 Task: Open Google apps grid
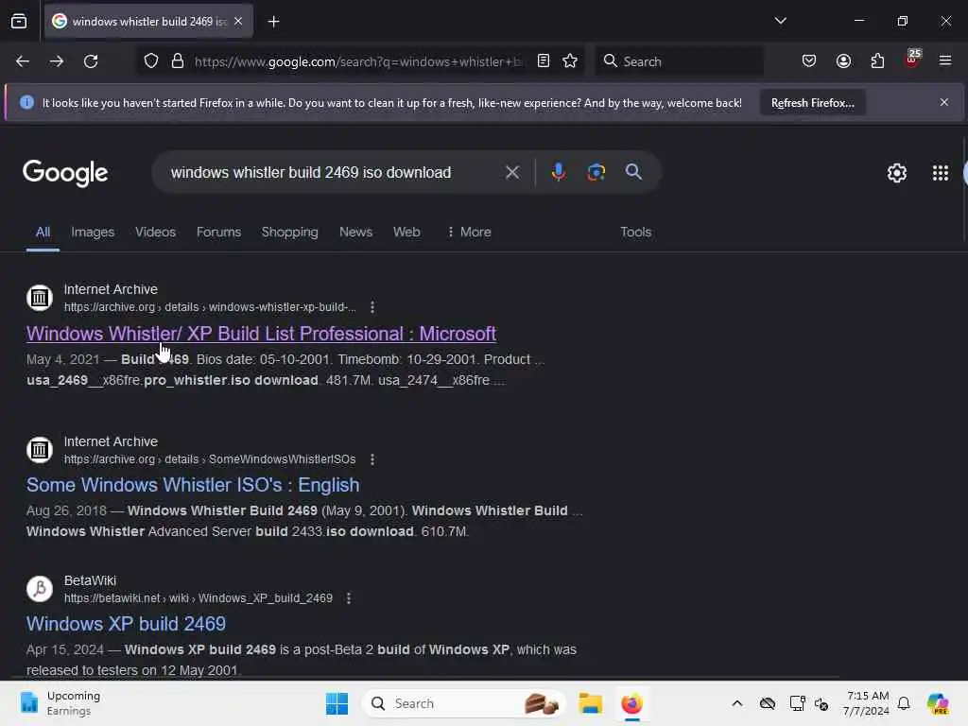coord(941,173)
